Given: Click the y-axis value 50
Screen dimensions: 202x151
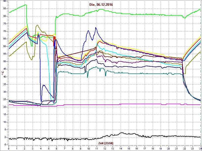Looking at the screenshot, I should click(x=4, y=62).
